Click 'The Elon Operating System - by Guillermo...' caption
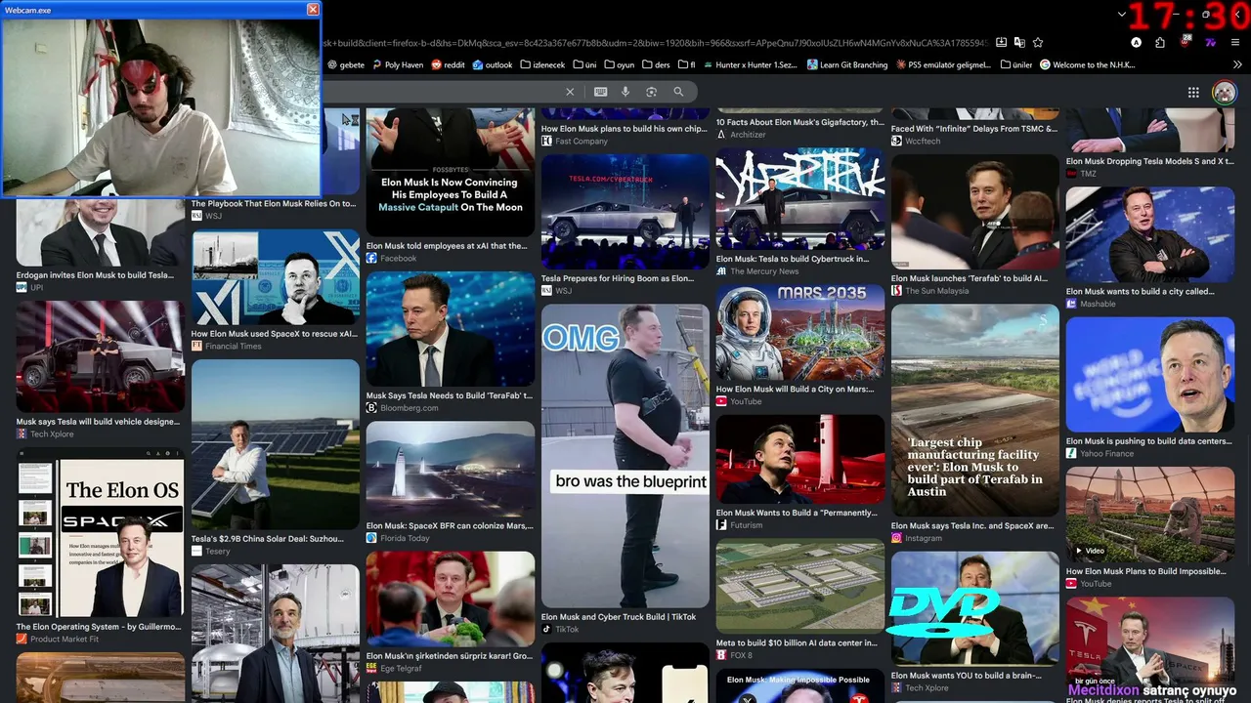 tap(99, 627)
